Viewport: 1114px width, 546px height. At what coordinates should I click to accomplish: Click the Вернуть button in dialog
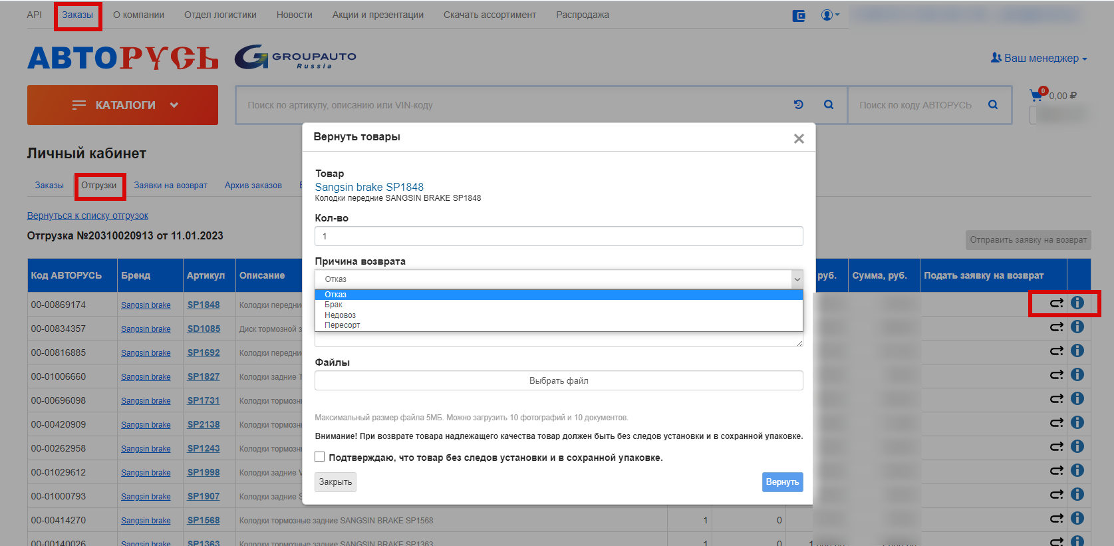782,482
